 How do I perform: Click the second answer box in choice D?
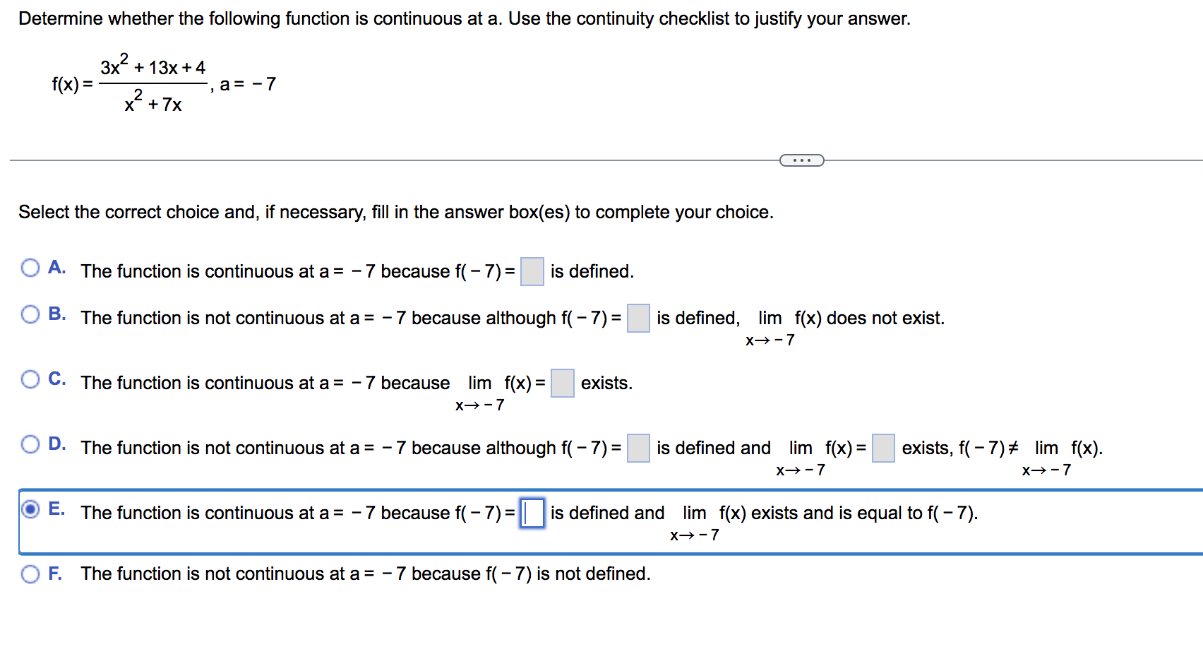point(882,449)
